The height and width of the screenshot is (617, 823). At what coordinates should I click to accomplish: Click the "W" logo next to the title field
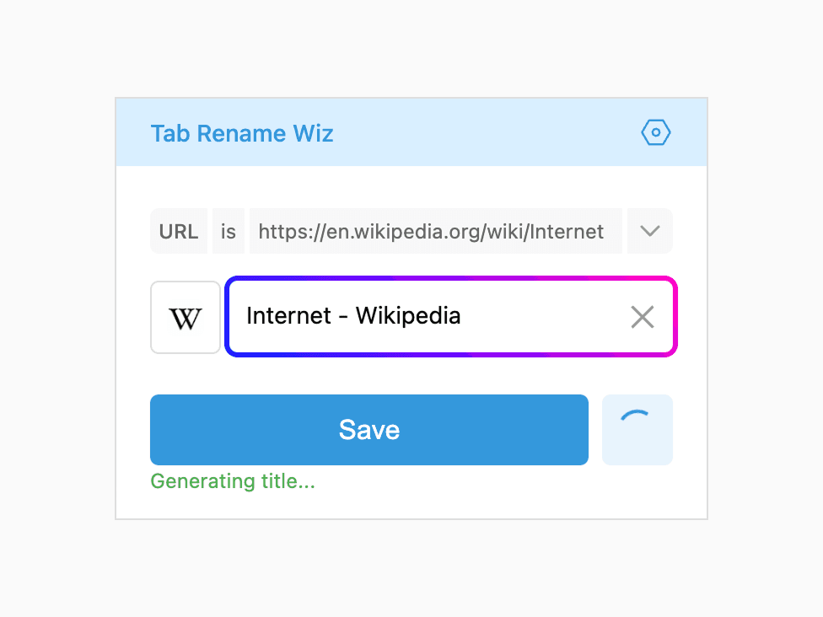click(x=186, y=319)
